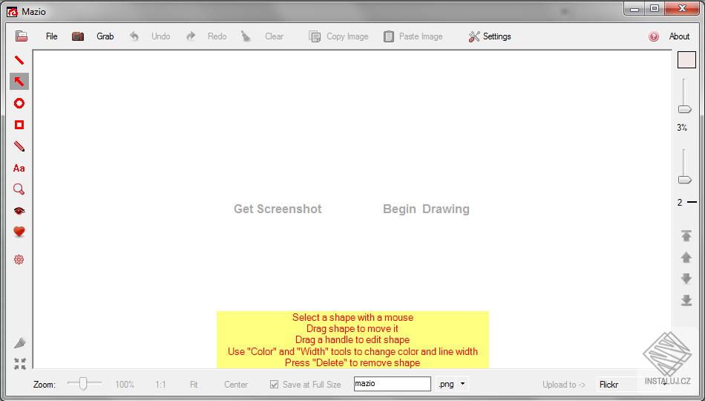Click the Copy Image icon
The image size is (705, 401).
click(315, 36)
